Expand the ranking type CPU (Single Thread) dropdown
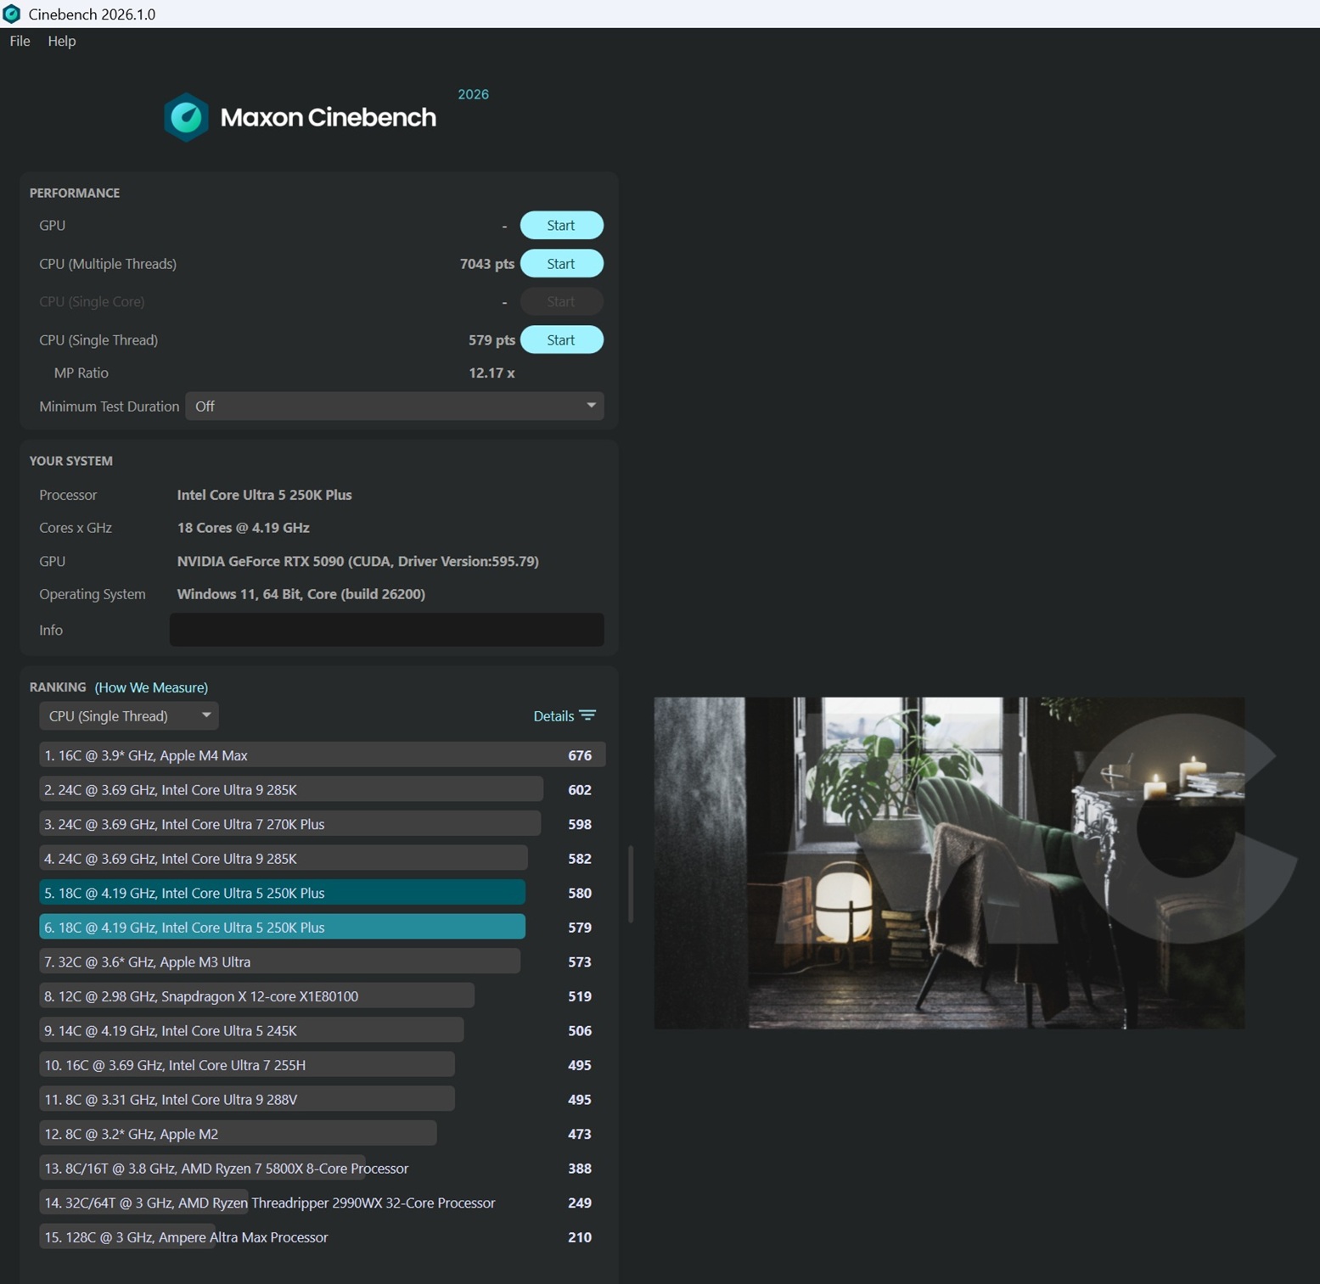Image resolution: width=1320 pixels, height=1284 pixels. 129,715
